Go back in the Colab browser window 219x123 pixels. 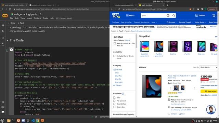point(2,9)
